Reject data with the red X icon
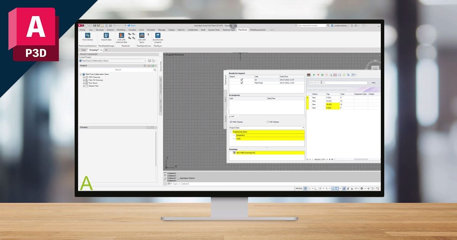 point(318,75)
